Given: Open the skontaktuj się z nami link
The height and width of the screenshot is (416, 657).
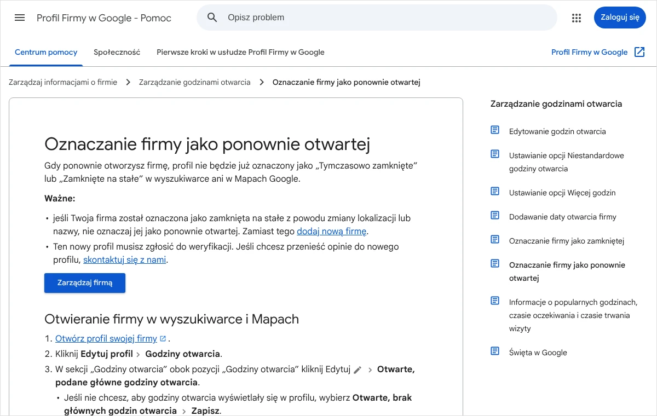Looking at the screenshot, I should pos(124,260).
